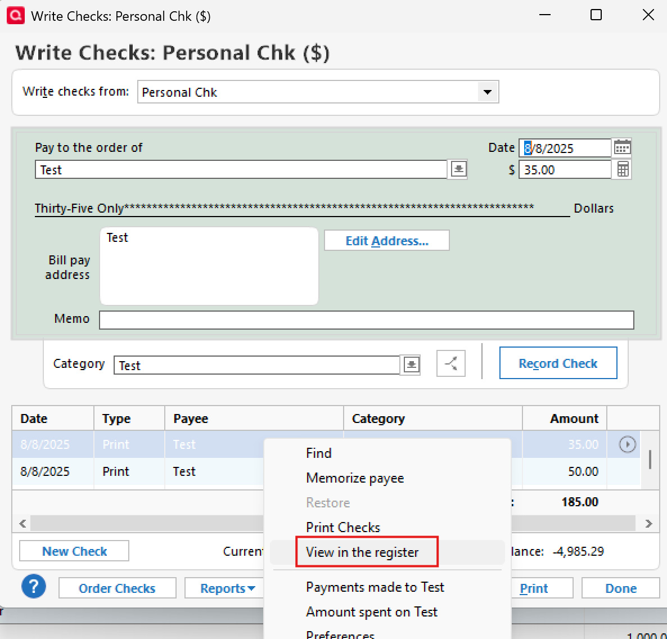Click the Quicken logo in title bar
667x639 pixels.
point(16,16)
